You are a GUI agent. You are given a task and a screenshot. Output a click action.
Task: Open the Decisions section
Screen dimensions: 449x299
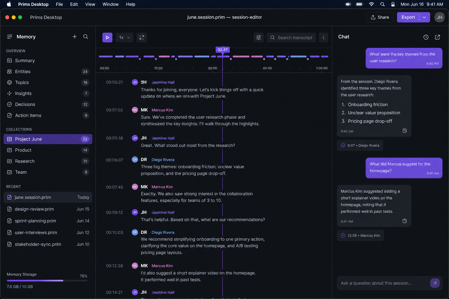click(x=48, y=104)
